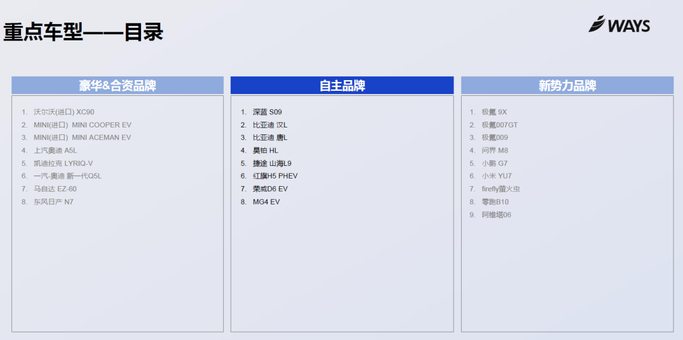
Task: Open the 极氪007GT entry
Action: [500, 125]
